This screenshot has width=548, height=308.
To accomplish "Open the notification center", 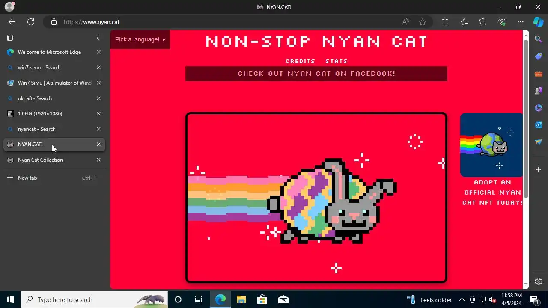I will point(535,299).
